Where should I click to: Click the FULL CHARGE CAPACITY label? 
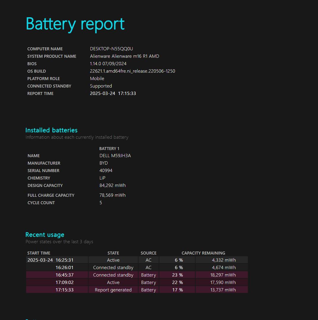(x=51, y=195)
